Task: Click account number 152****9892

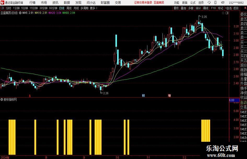Action: (236, 3)
